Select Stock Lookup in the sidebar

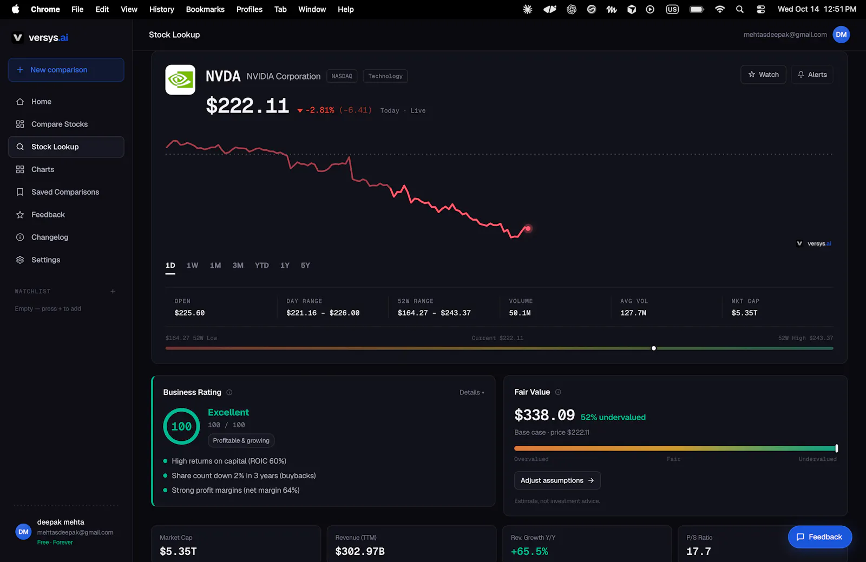66,147
